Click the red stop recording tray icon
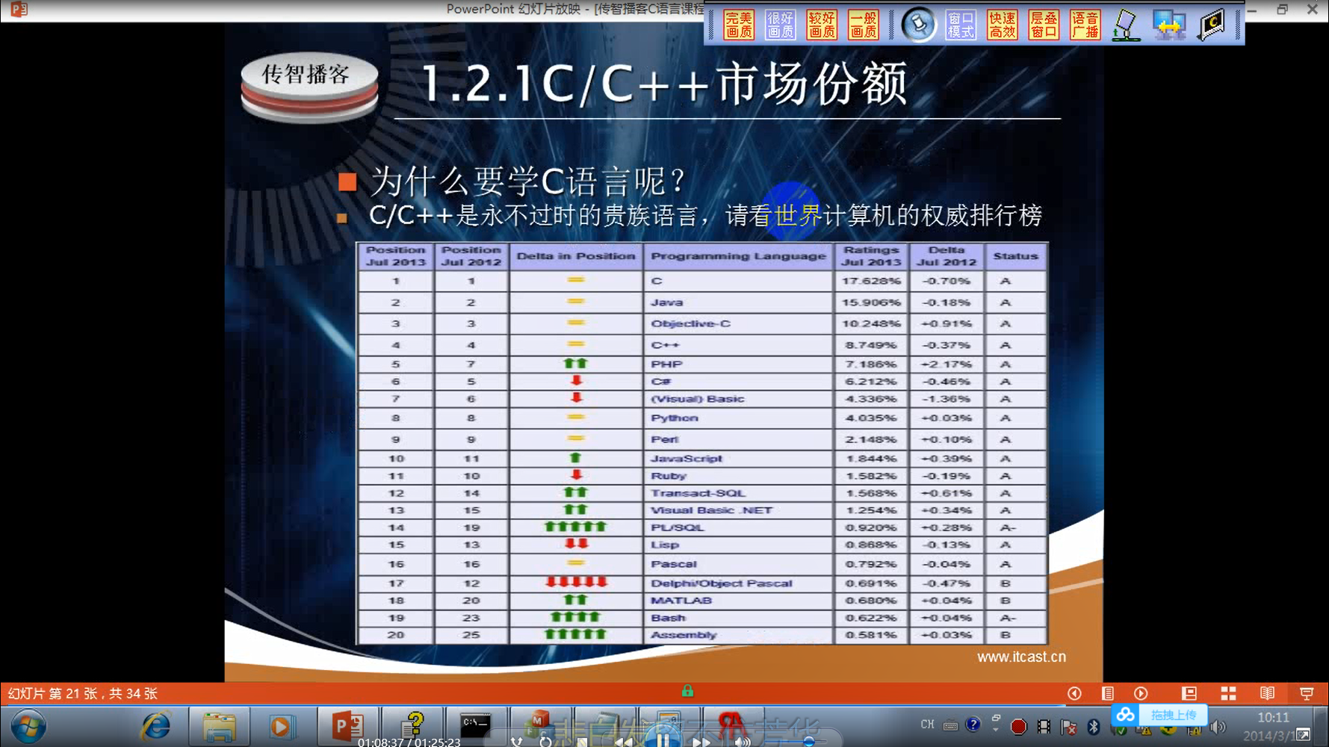 pyautogui.click(x=1018, y=726)
